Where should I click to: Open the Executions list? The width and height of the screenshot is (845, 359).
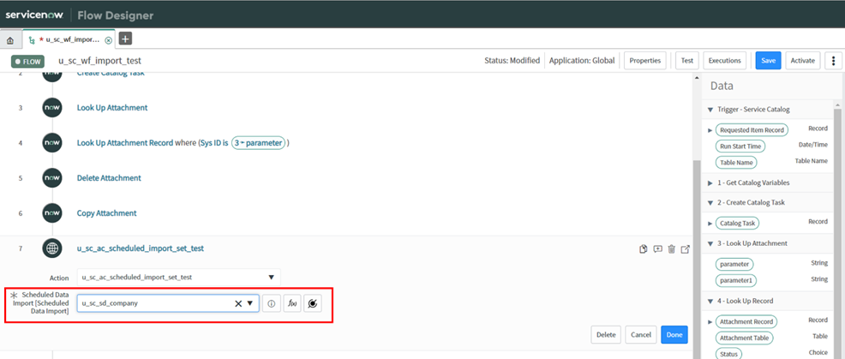[725, 61]
